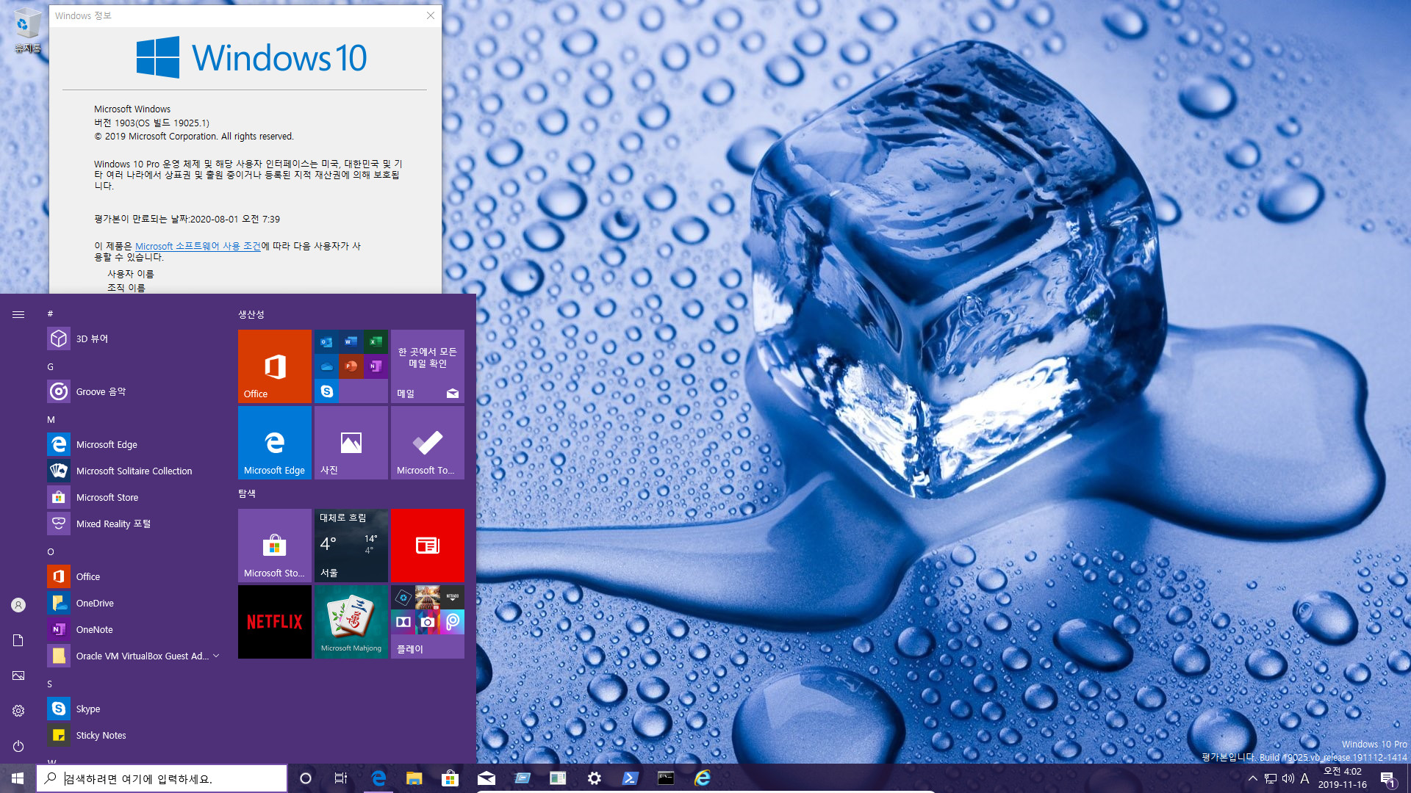The width and height of the screenshot is (1411, 793).
Task: Jump via the letter S header
Action: [x=49, y=684]
